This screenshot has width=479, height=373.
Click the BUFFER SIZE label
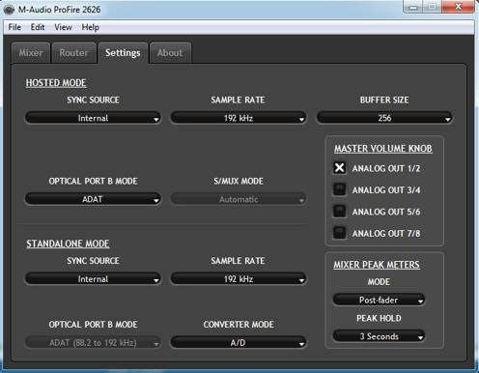[x=384, y=100]
